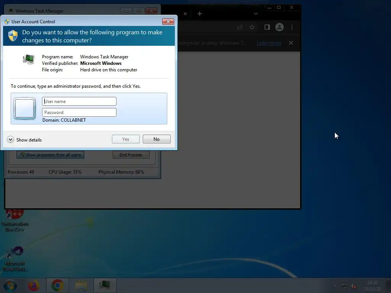Viewport: 391px width, 293px height.
Task: Close the User Account Control dialog
Action: click(168, 21)
